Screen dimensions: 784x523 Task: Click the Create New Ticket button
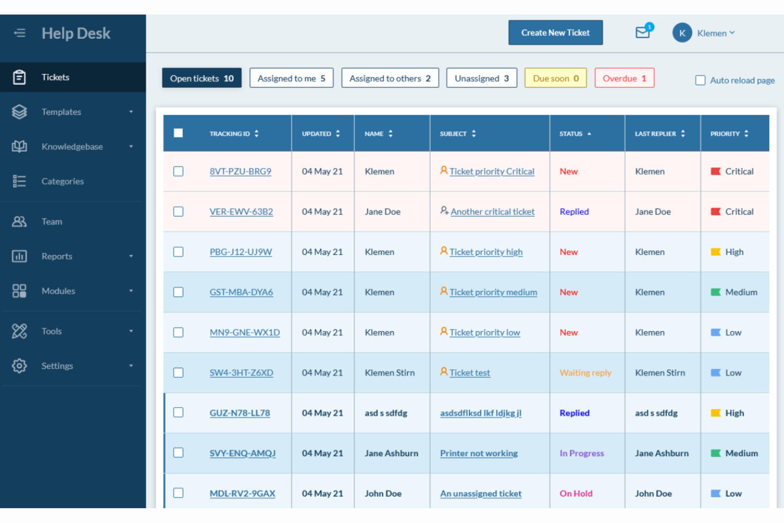click(x=555, y=32)
